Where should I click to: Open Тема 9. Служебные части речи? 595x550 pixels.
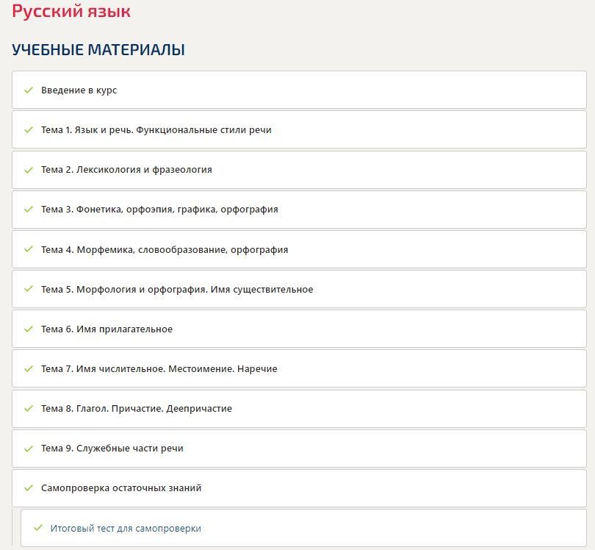[x=300, y=449]
